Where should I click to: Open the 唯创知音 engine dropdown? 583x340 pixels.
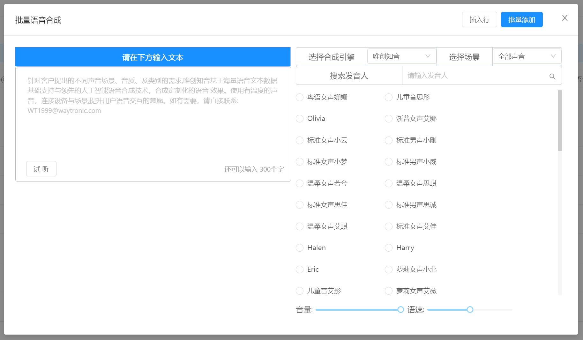[x=401, y=56]
